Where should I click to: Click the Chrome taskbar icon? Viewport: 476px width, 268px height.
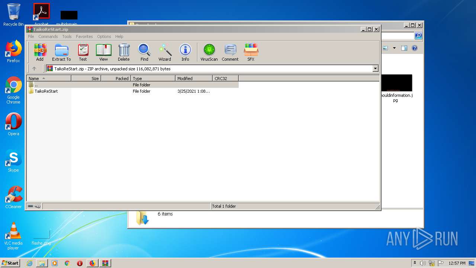[x=67, y=263]
